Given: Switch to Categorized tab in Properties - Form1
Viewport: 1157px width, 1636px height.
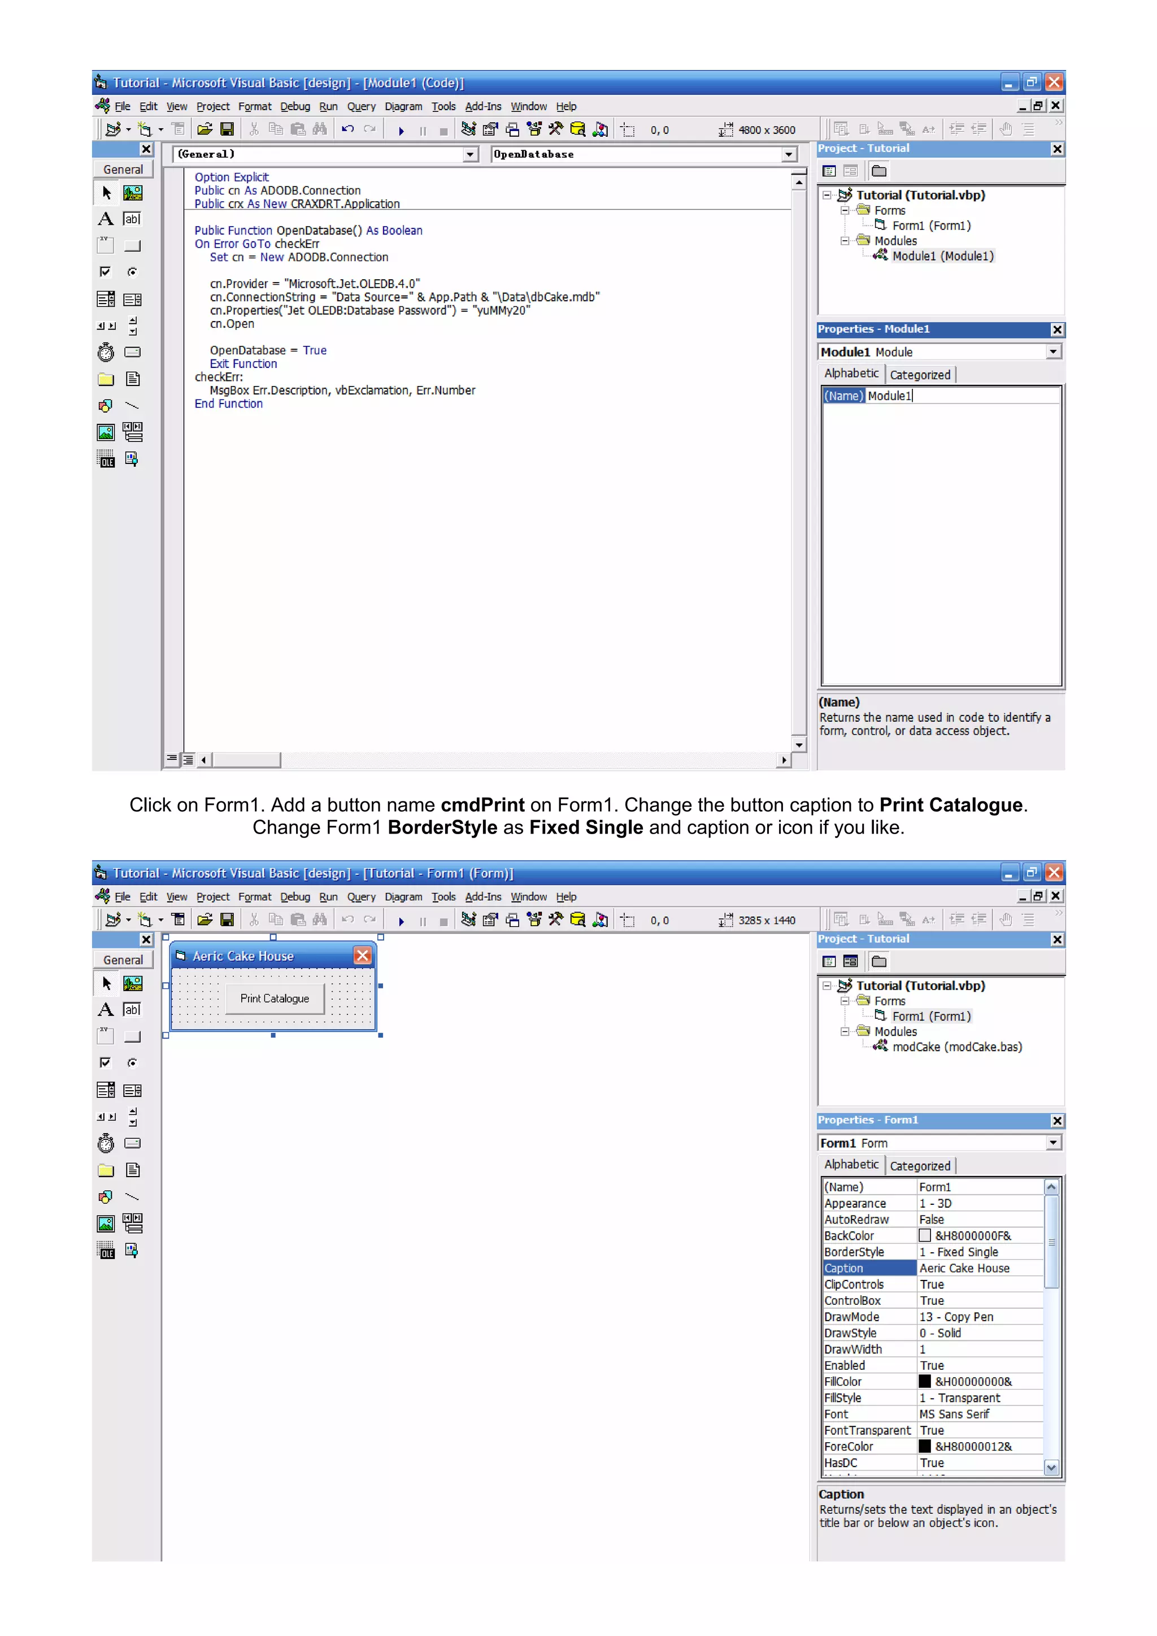Looking at the screenshot, I should 920,1166.
